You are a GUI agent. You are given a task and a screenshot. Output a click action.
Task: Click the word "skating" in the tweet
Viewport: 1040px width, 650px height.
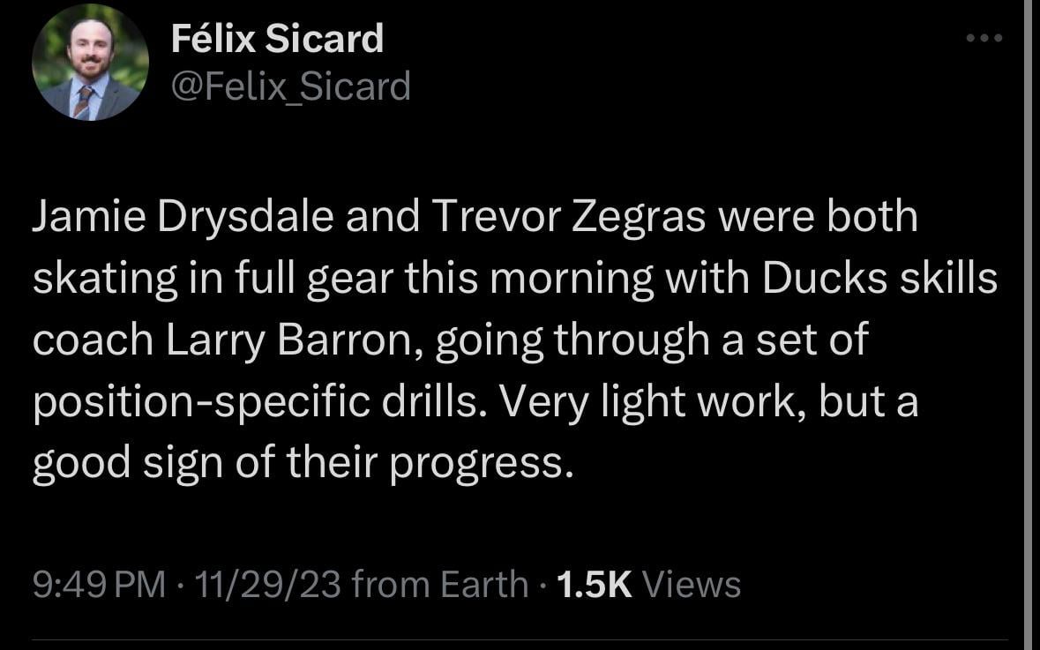102,280
